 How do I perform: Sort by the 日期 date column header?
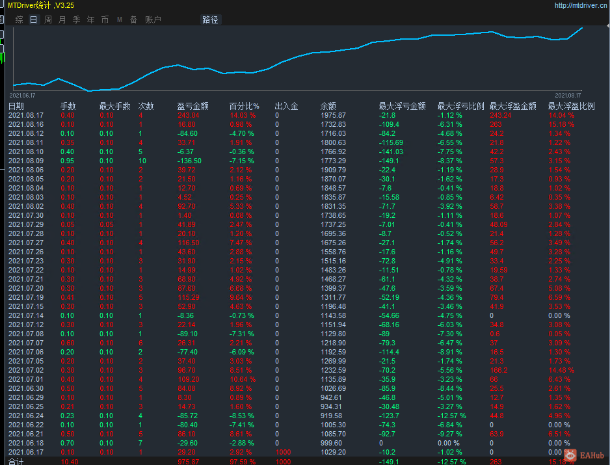click(x=16, y=106)
